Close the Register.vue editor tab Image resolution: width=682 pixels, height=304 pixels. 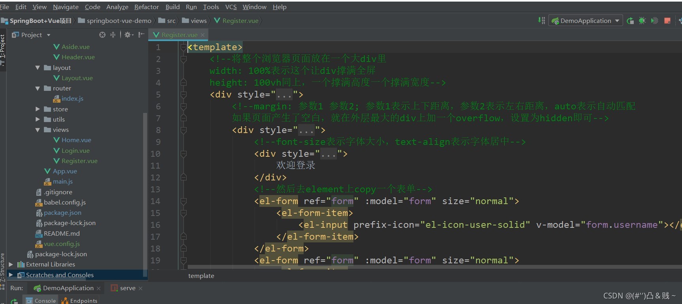pyautogui.click(x=202, y=35)
